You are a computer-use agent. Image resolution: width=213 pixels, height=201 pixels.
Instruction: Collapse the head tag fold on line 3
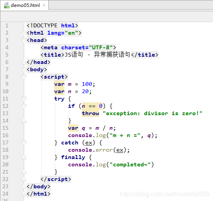click(24, 40)
